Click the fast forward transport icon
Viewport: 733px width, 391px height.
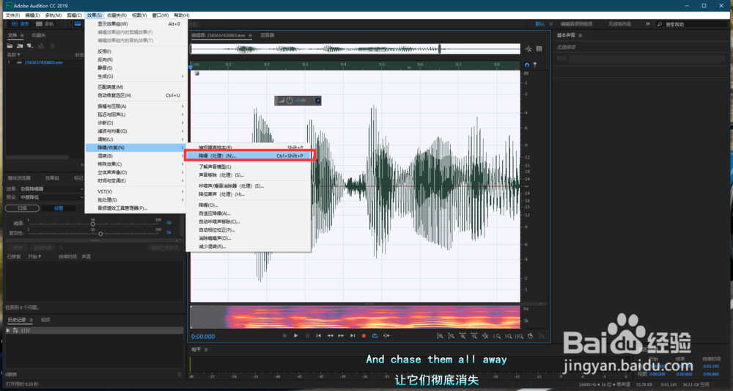pyautogui.click(x=342, y=336)
